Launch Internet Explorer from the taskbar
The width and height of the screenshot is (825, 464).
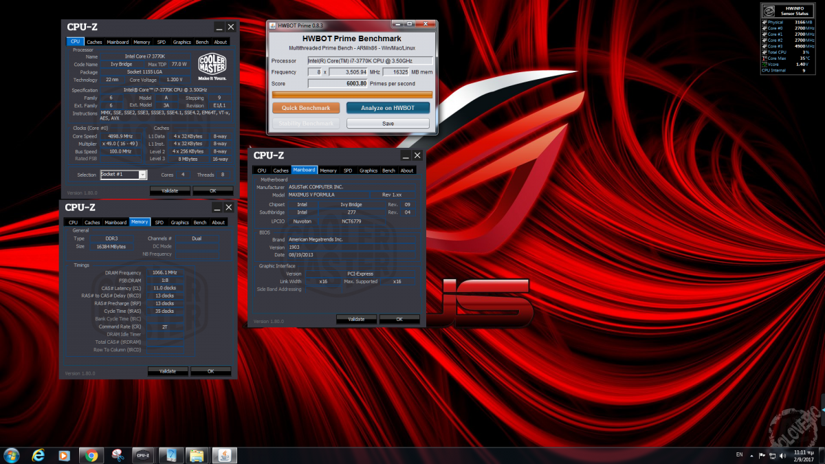click(x=38, y=454)
